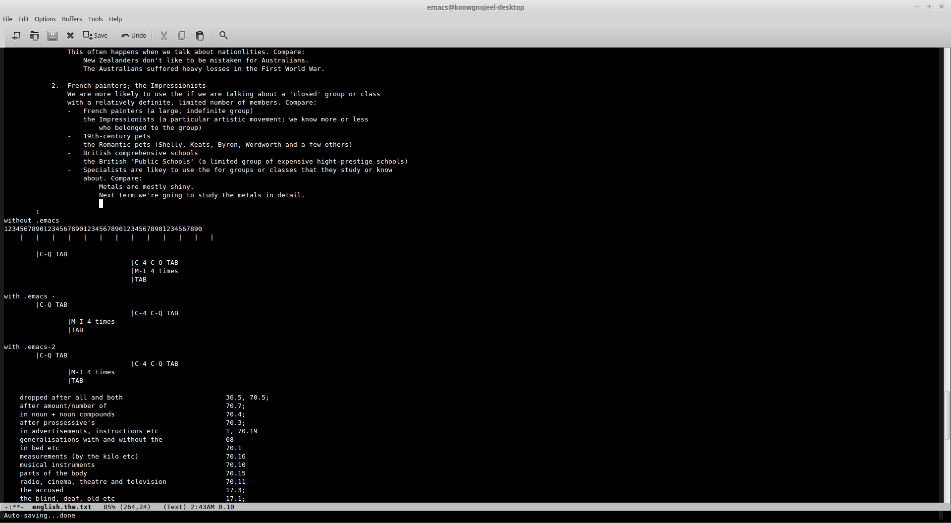Maximize the Emacs window
The height and width of the screenshot is (523, 951).
(x=929, y=7)
